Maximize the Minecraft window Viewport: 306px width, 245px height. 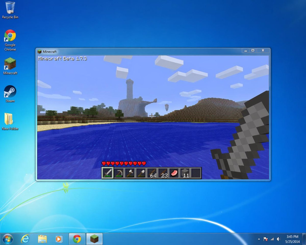click(253, 51)
